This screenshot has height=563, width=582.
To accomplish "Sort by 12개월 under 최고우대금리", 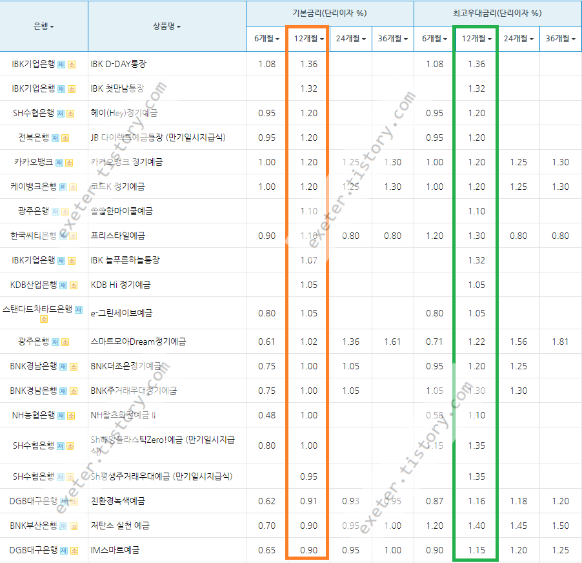I will pyautogui.click(x=476, y=38).
